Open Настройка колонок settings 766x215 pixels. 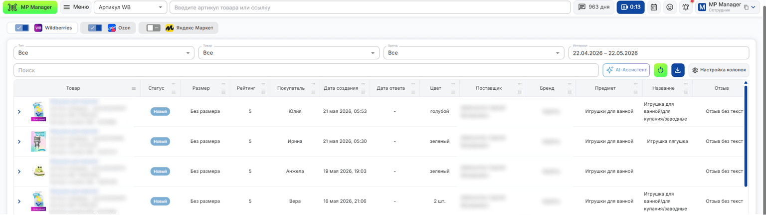coord(719,70)
